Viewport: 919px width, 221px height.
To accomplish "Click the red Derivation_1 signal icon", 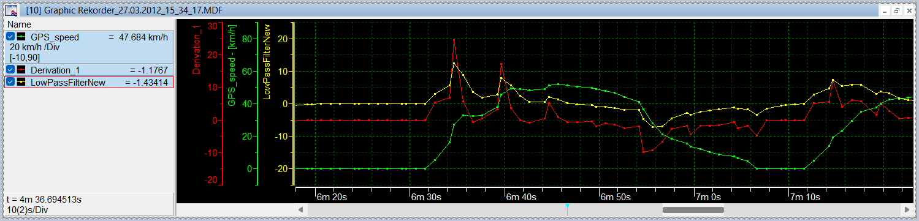I will [x=21, y=70].
